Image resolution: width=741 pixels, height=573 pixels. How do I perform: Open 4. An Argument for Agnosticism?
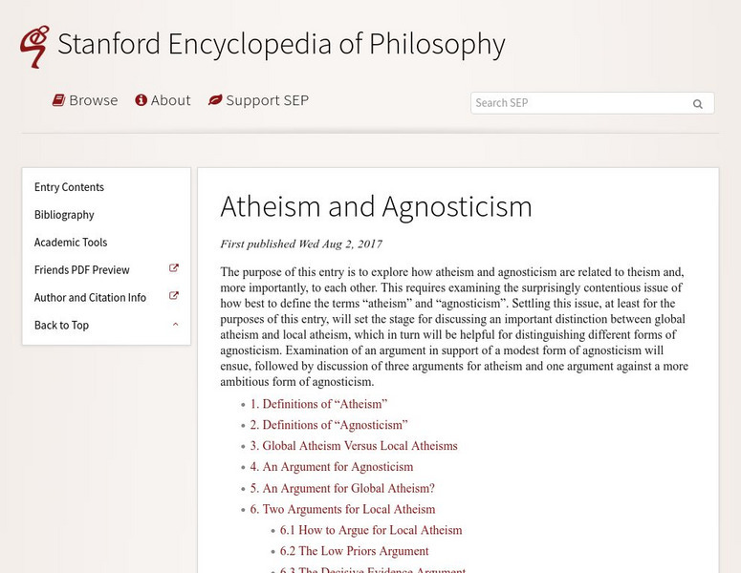pos(332,467)
